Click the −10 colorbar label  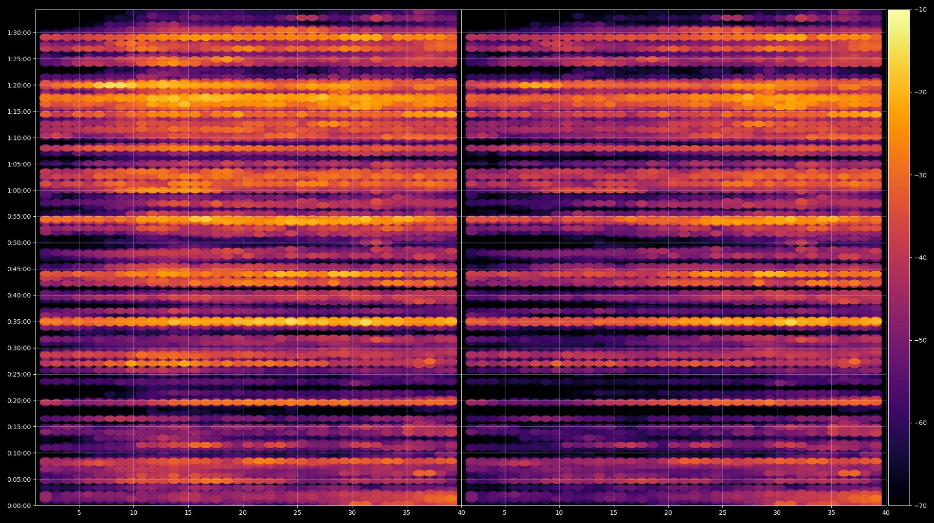(x=920, y=10)
